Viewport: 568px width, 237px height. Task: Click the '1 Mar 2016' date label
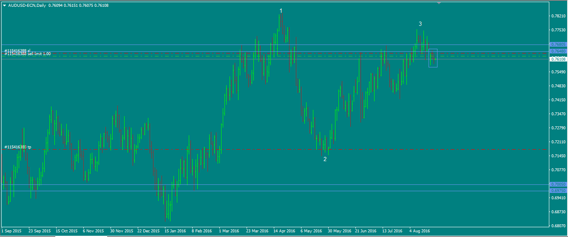pyautogui.click(x=229, y=231)
